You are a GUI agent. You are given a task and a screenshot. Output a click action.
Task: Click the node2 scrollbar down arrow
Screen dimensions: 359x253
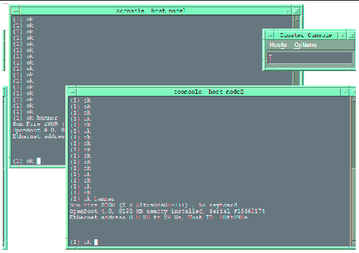tap(353, 243)
